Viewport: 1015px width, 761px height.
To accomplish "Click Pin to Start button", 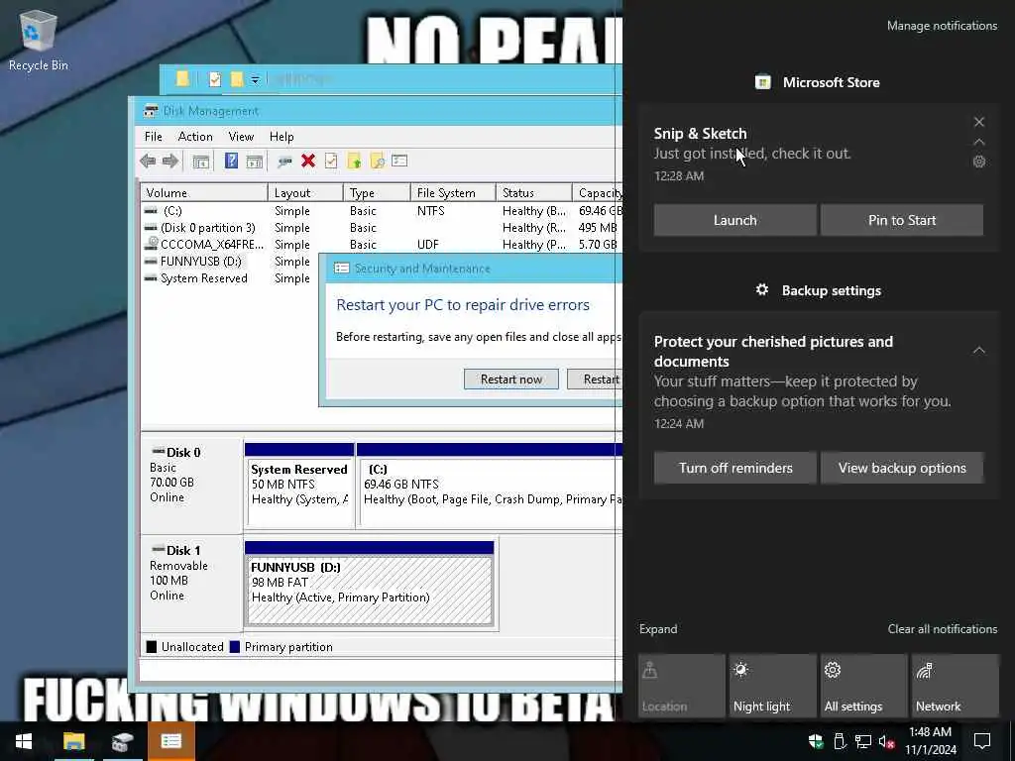I will [902, 220].
